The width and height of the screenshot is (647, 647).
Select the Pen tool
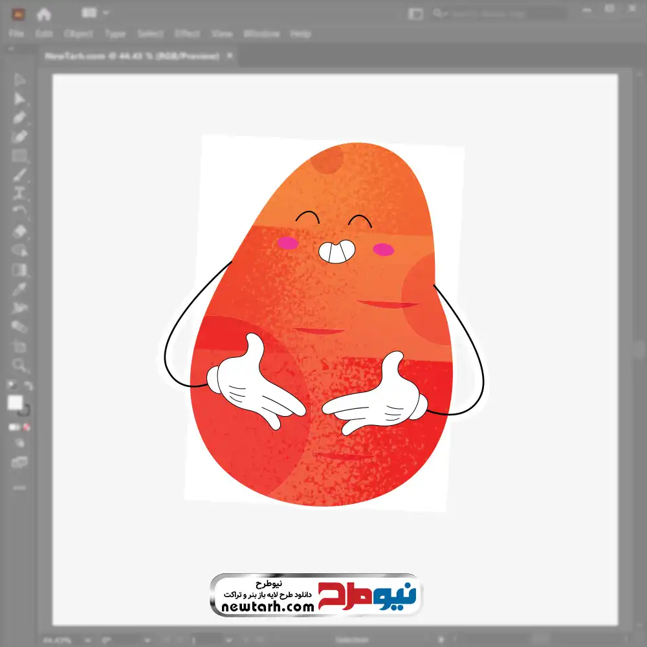19,118
